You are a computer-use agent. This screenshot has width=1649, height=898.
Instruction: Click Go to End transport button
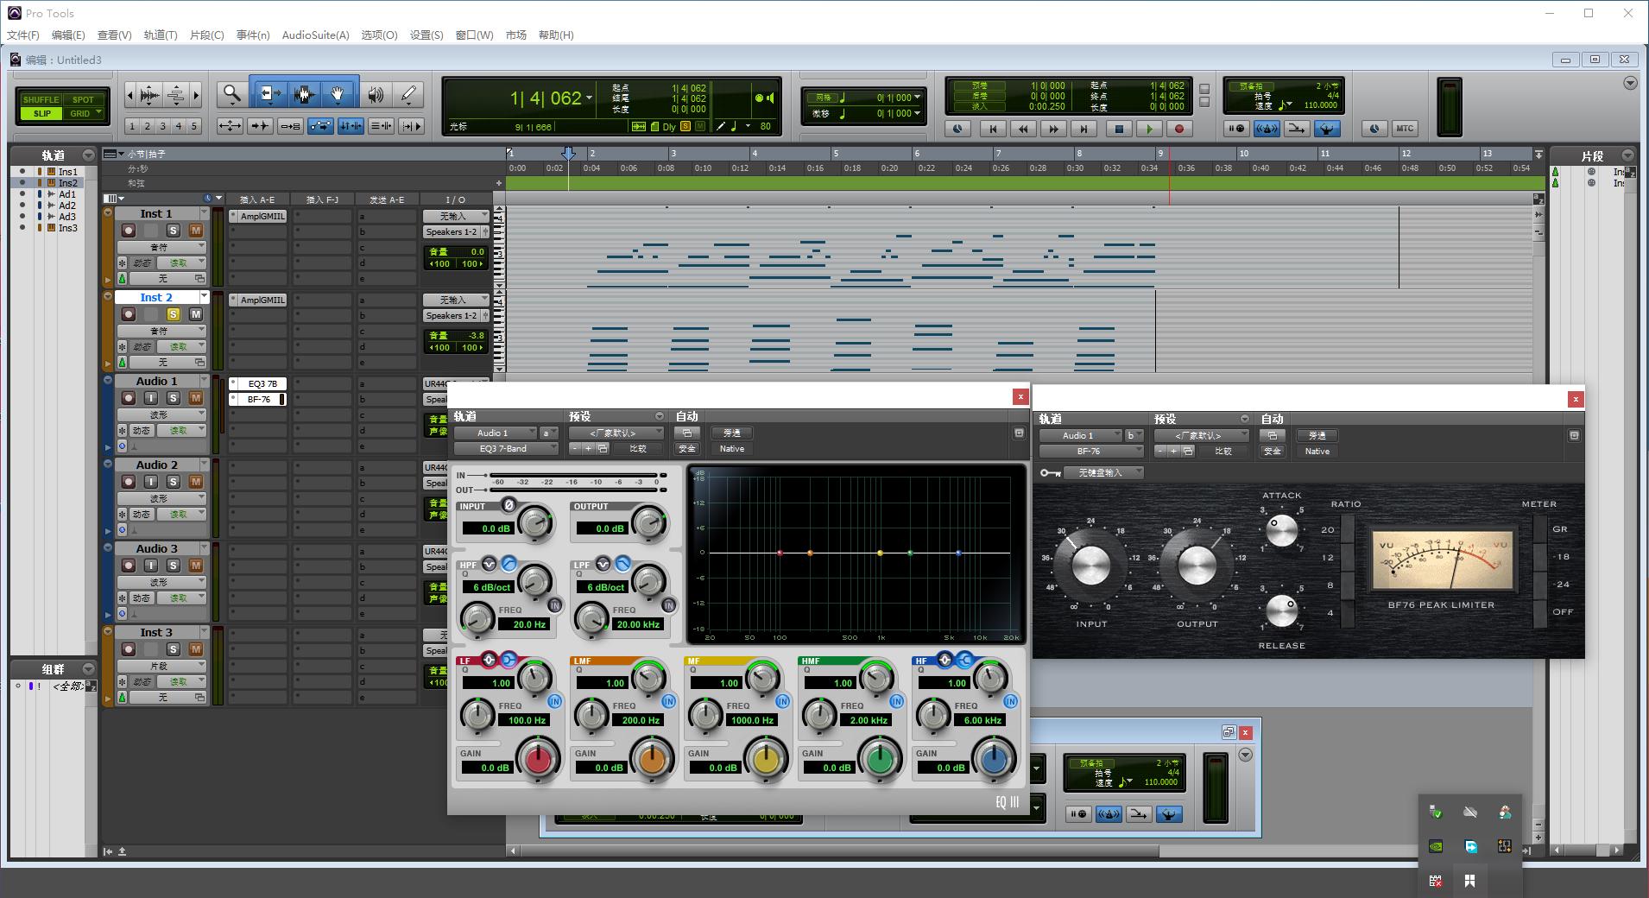1084,129
